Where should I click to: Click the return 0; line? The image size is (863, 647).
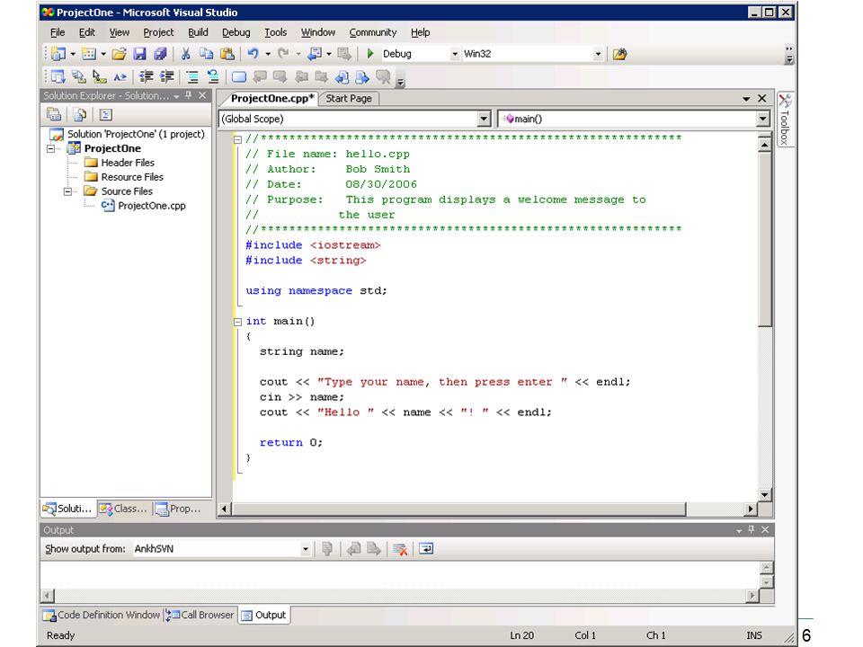coord(291,443)
